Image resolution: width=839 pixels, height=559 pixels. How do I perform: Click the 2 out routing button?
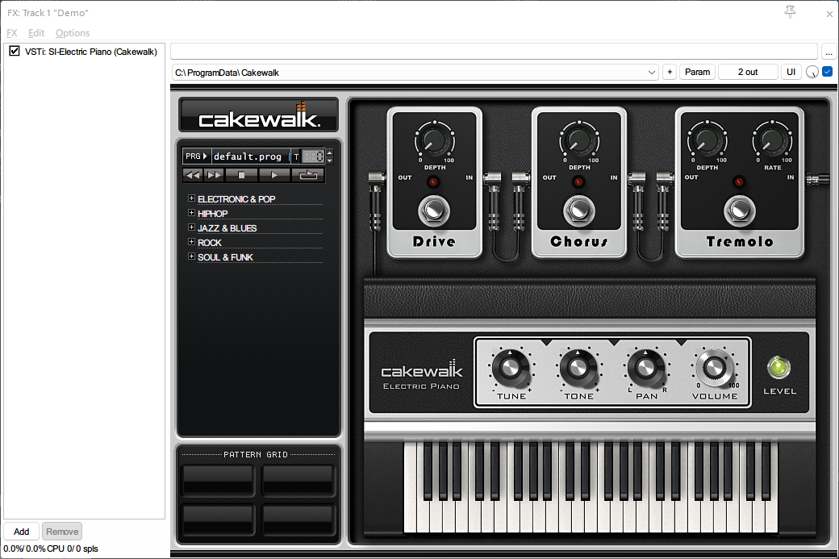(x=748, y=73)
